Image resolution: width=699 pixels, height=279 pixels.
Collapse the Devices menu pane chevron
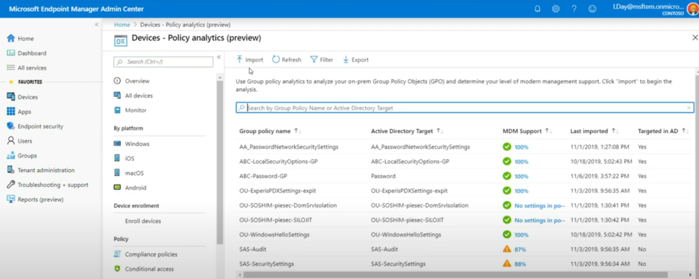(x=219, y=57)
